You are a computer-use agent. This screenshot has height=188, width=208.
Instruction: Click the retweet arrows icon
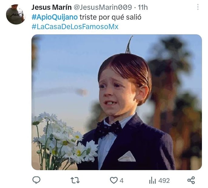[75, 180]
